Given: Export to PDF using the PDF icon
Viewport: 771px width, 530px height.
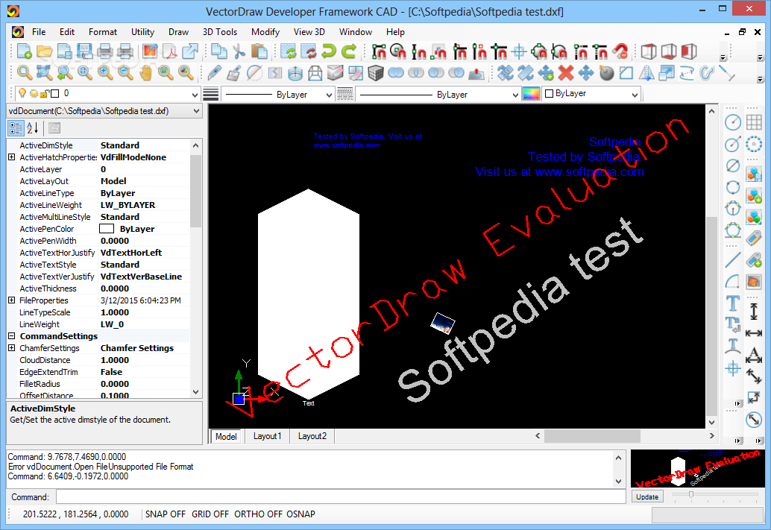Looking at the screenshot, I should 170,51.
